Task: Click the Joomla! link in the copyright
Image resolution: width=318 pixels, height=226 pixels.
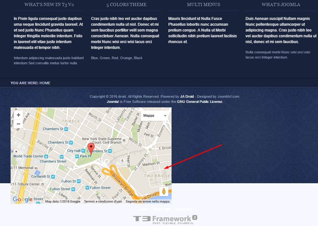Action: (x=113, y=101)
